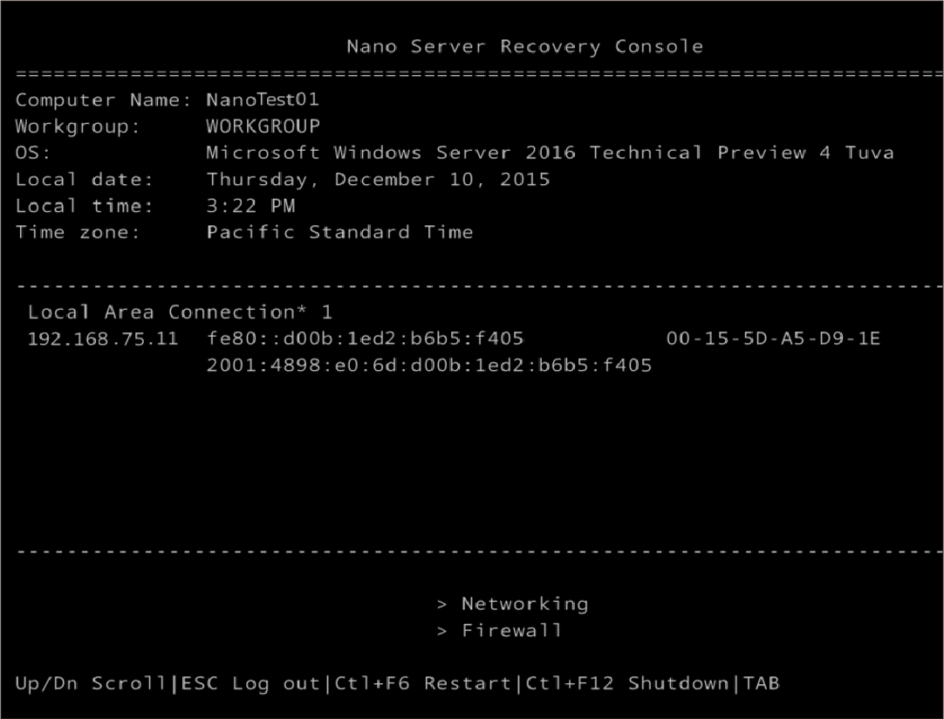Click the Local date: label
944x719 pixels.
[85, 180]
